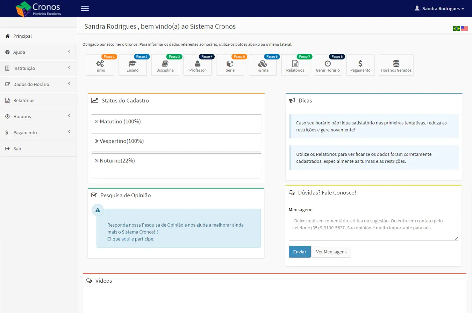The width and height of the screenshot is (472, 313).
Task: Select Sair in the sidebar to log out
Action: 38,148
